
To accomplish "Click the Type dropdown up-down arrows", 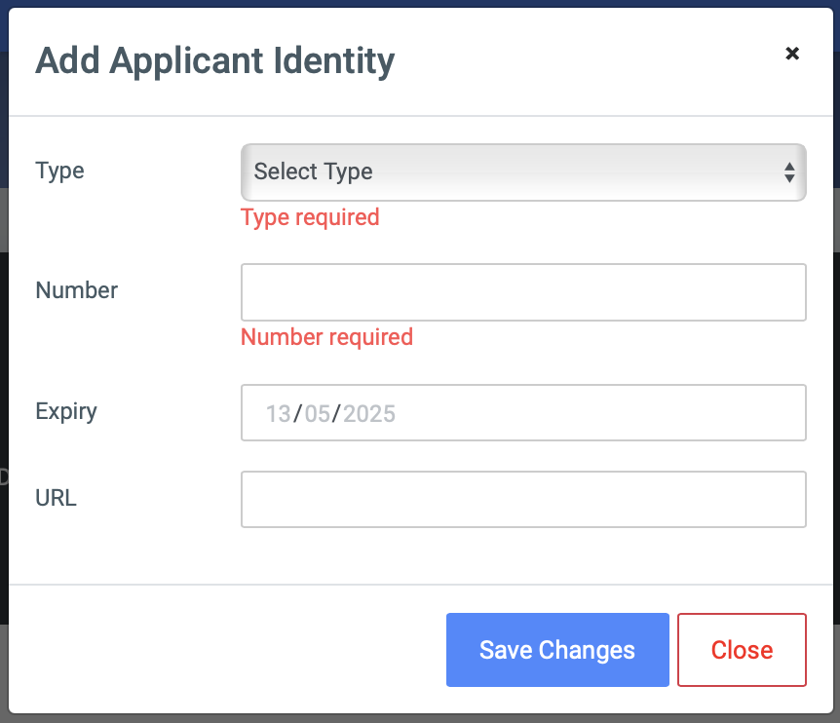I will pos(789,172).
